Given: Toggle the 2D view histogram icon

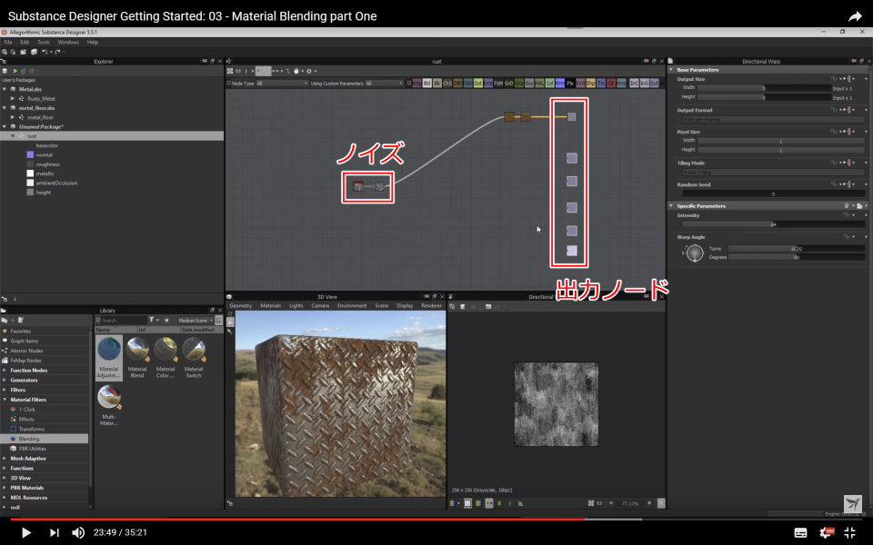Looking at the screenshot, I should (520, 503).
